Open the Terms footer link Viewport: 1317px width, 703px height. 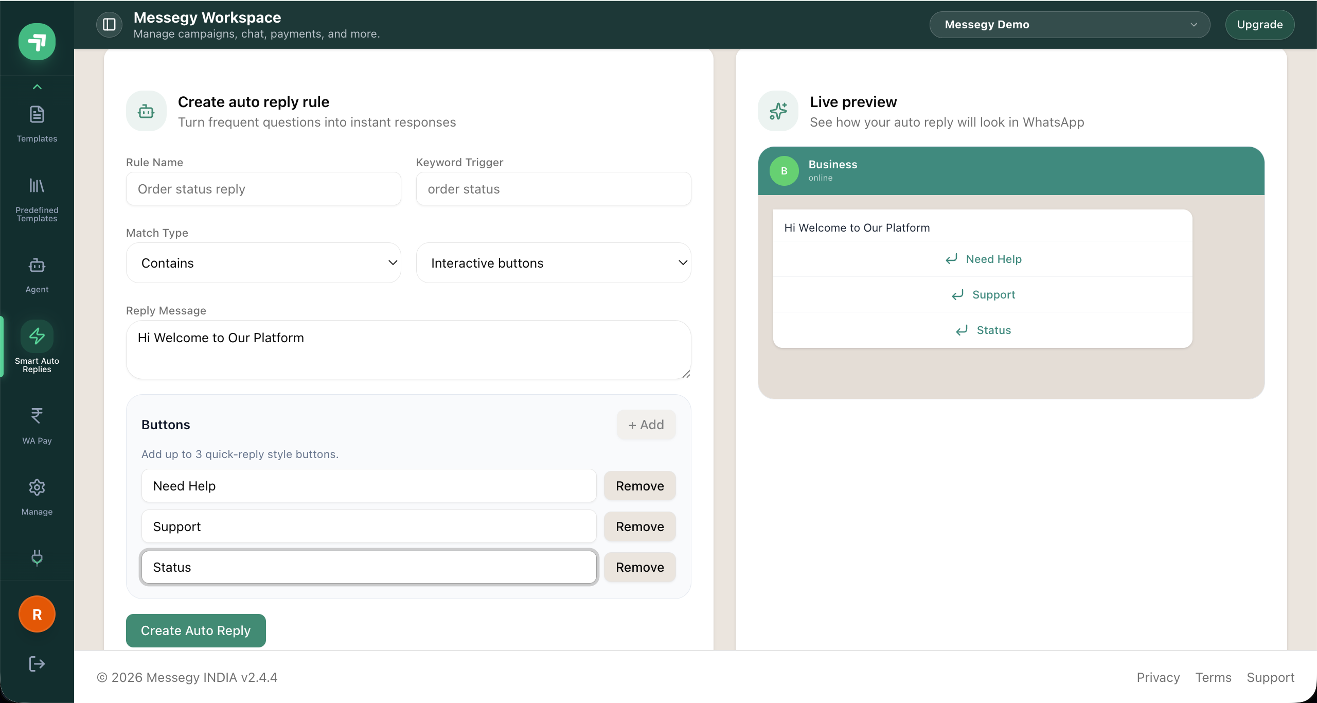[1213, 677]
